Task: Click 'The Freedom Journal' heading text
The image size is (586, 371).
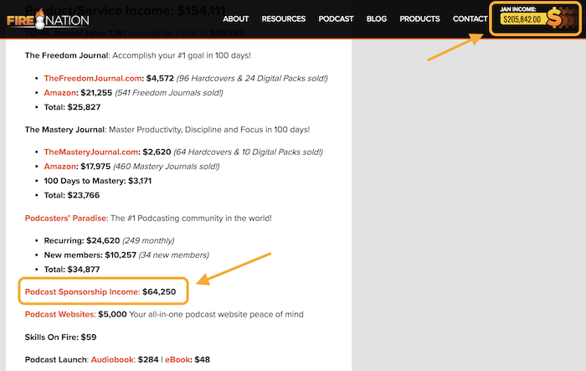Action: (x=67, y=55)
